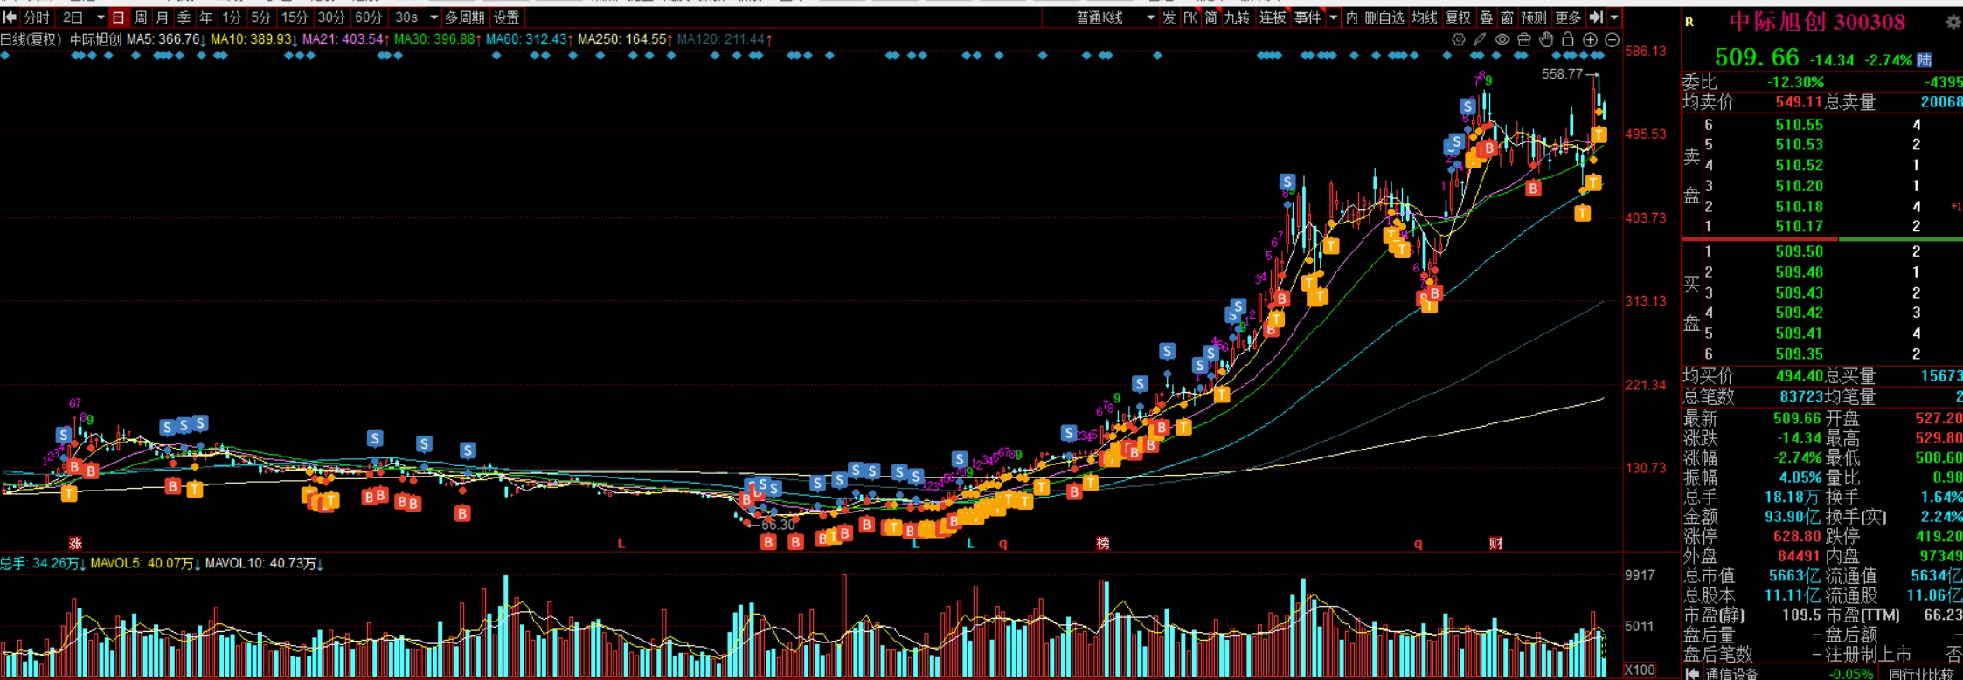Click the 叠 overlay button
The width and height of the screenshot is (1963, 680).
pos(1486,17)
